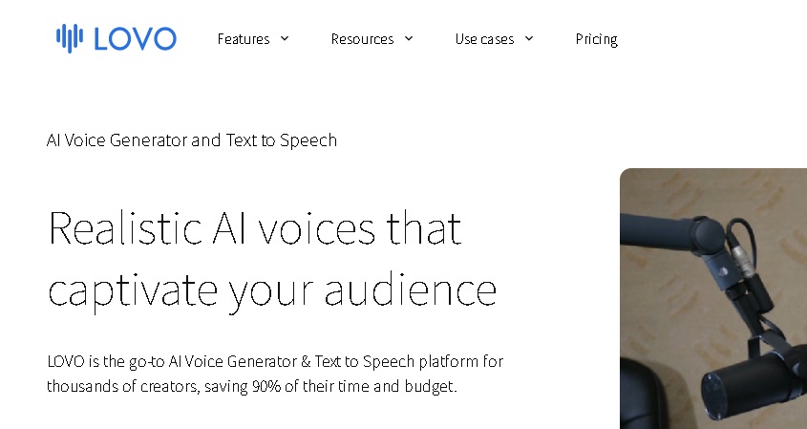Click the studio microphone photo
The image size is (807, 429).
click(x=712, y=298)
